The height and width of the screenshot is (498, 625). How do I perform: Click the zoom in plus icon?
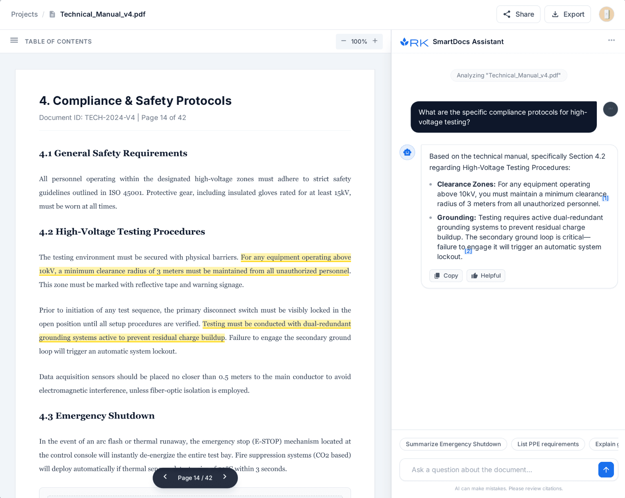coord(375,41)
